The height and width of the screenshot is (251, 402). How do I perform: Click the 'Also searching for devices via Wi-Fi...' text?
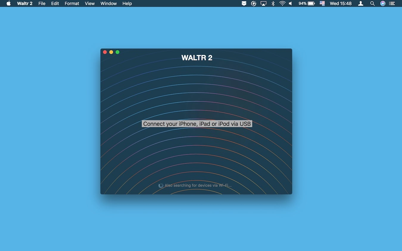click(x=198, y=185)
